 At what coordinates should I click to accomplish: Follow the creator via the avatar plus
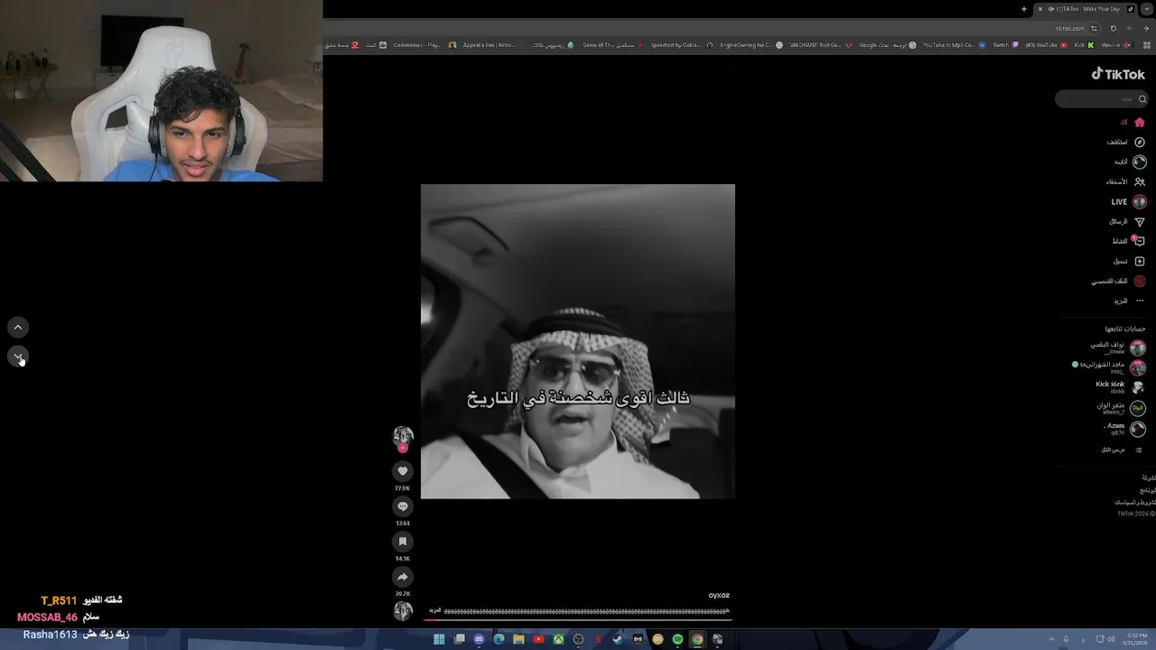(x=403, y=448)
